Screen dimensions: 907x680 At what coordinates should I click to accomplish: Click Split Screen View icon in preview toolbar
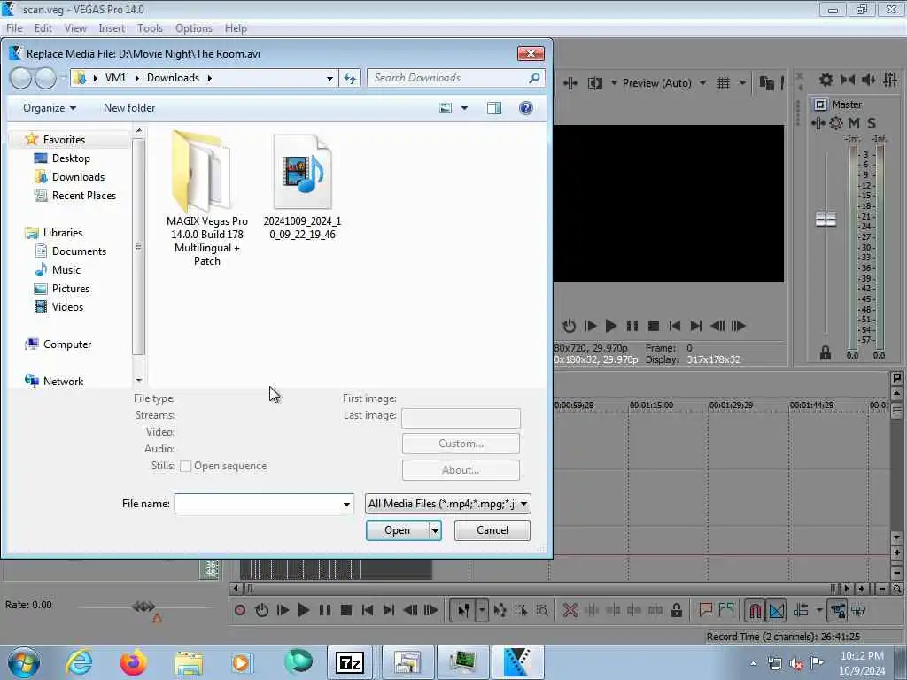tap(594, 83)
